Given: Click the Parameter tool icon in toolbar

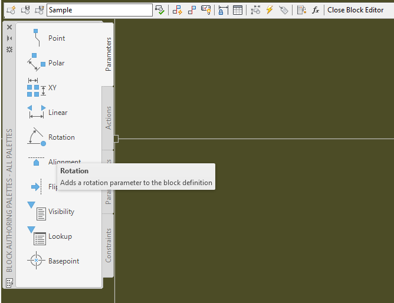Looking at the screenshot, I should pos(255,10).
